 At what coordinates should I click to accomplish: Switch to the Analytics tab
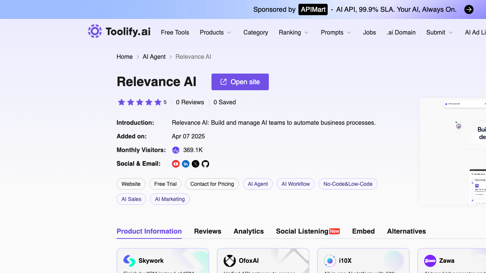249,231
